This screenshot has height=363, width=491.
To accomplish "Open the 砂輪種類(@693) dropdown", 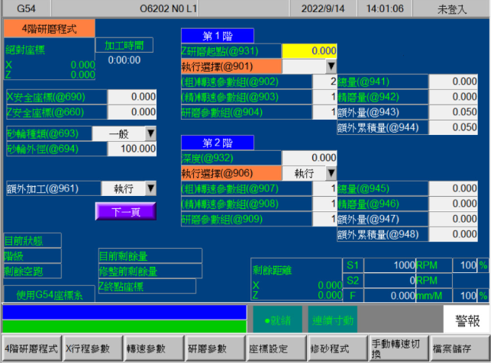I will [x=150, y=133].
